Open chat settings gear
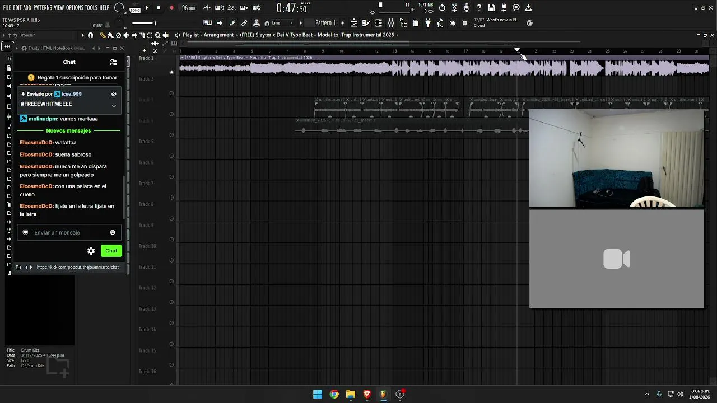Image resolution: width=717 pixels, height=403 pixels. click(x=91, y=251)
